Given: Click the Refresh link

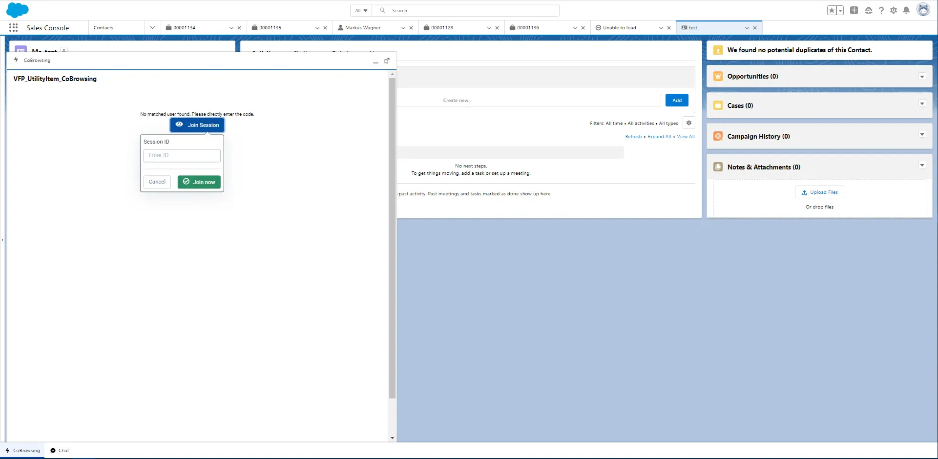Looking at the screenshot, I should click(x=633, y=137).
